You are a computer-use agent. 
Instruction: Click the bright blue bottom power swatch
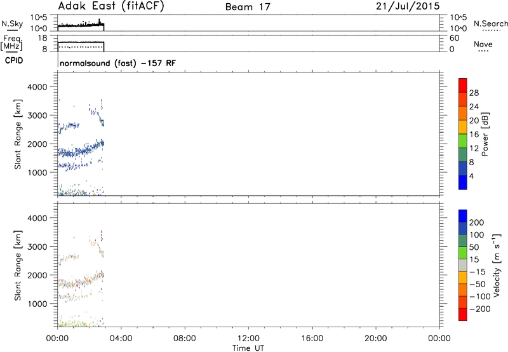463,182
